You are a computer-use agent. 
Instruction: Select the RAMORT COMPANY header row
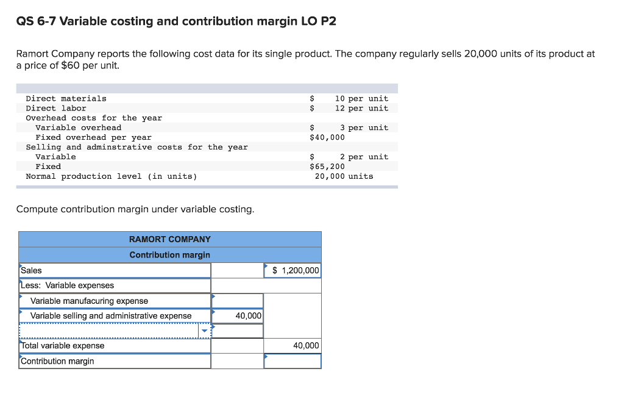tap(170, 239)
